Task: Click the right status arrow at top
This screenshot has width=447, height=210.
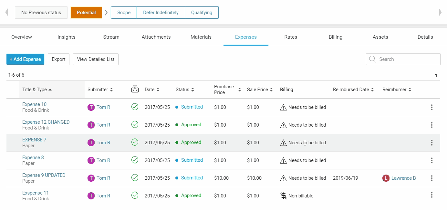Action: point(440,13)
